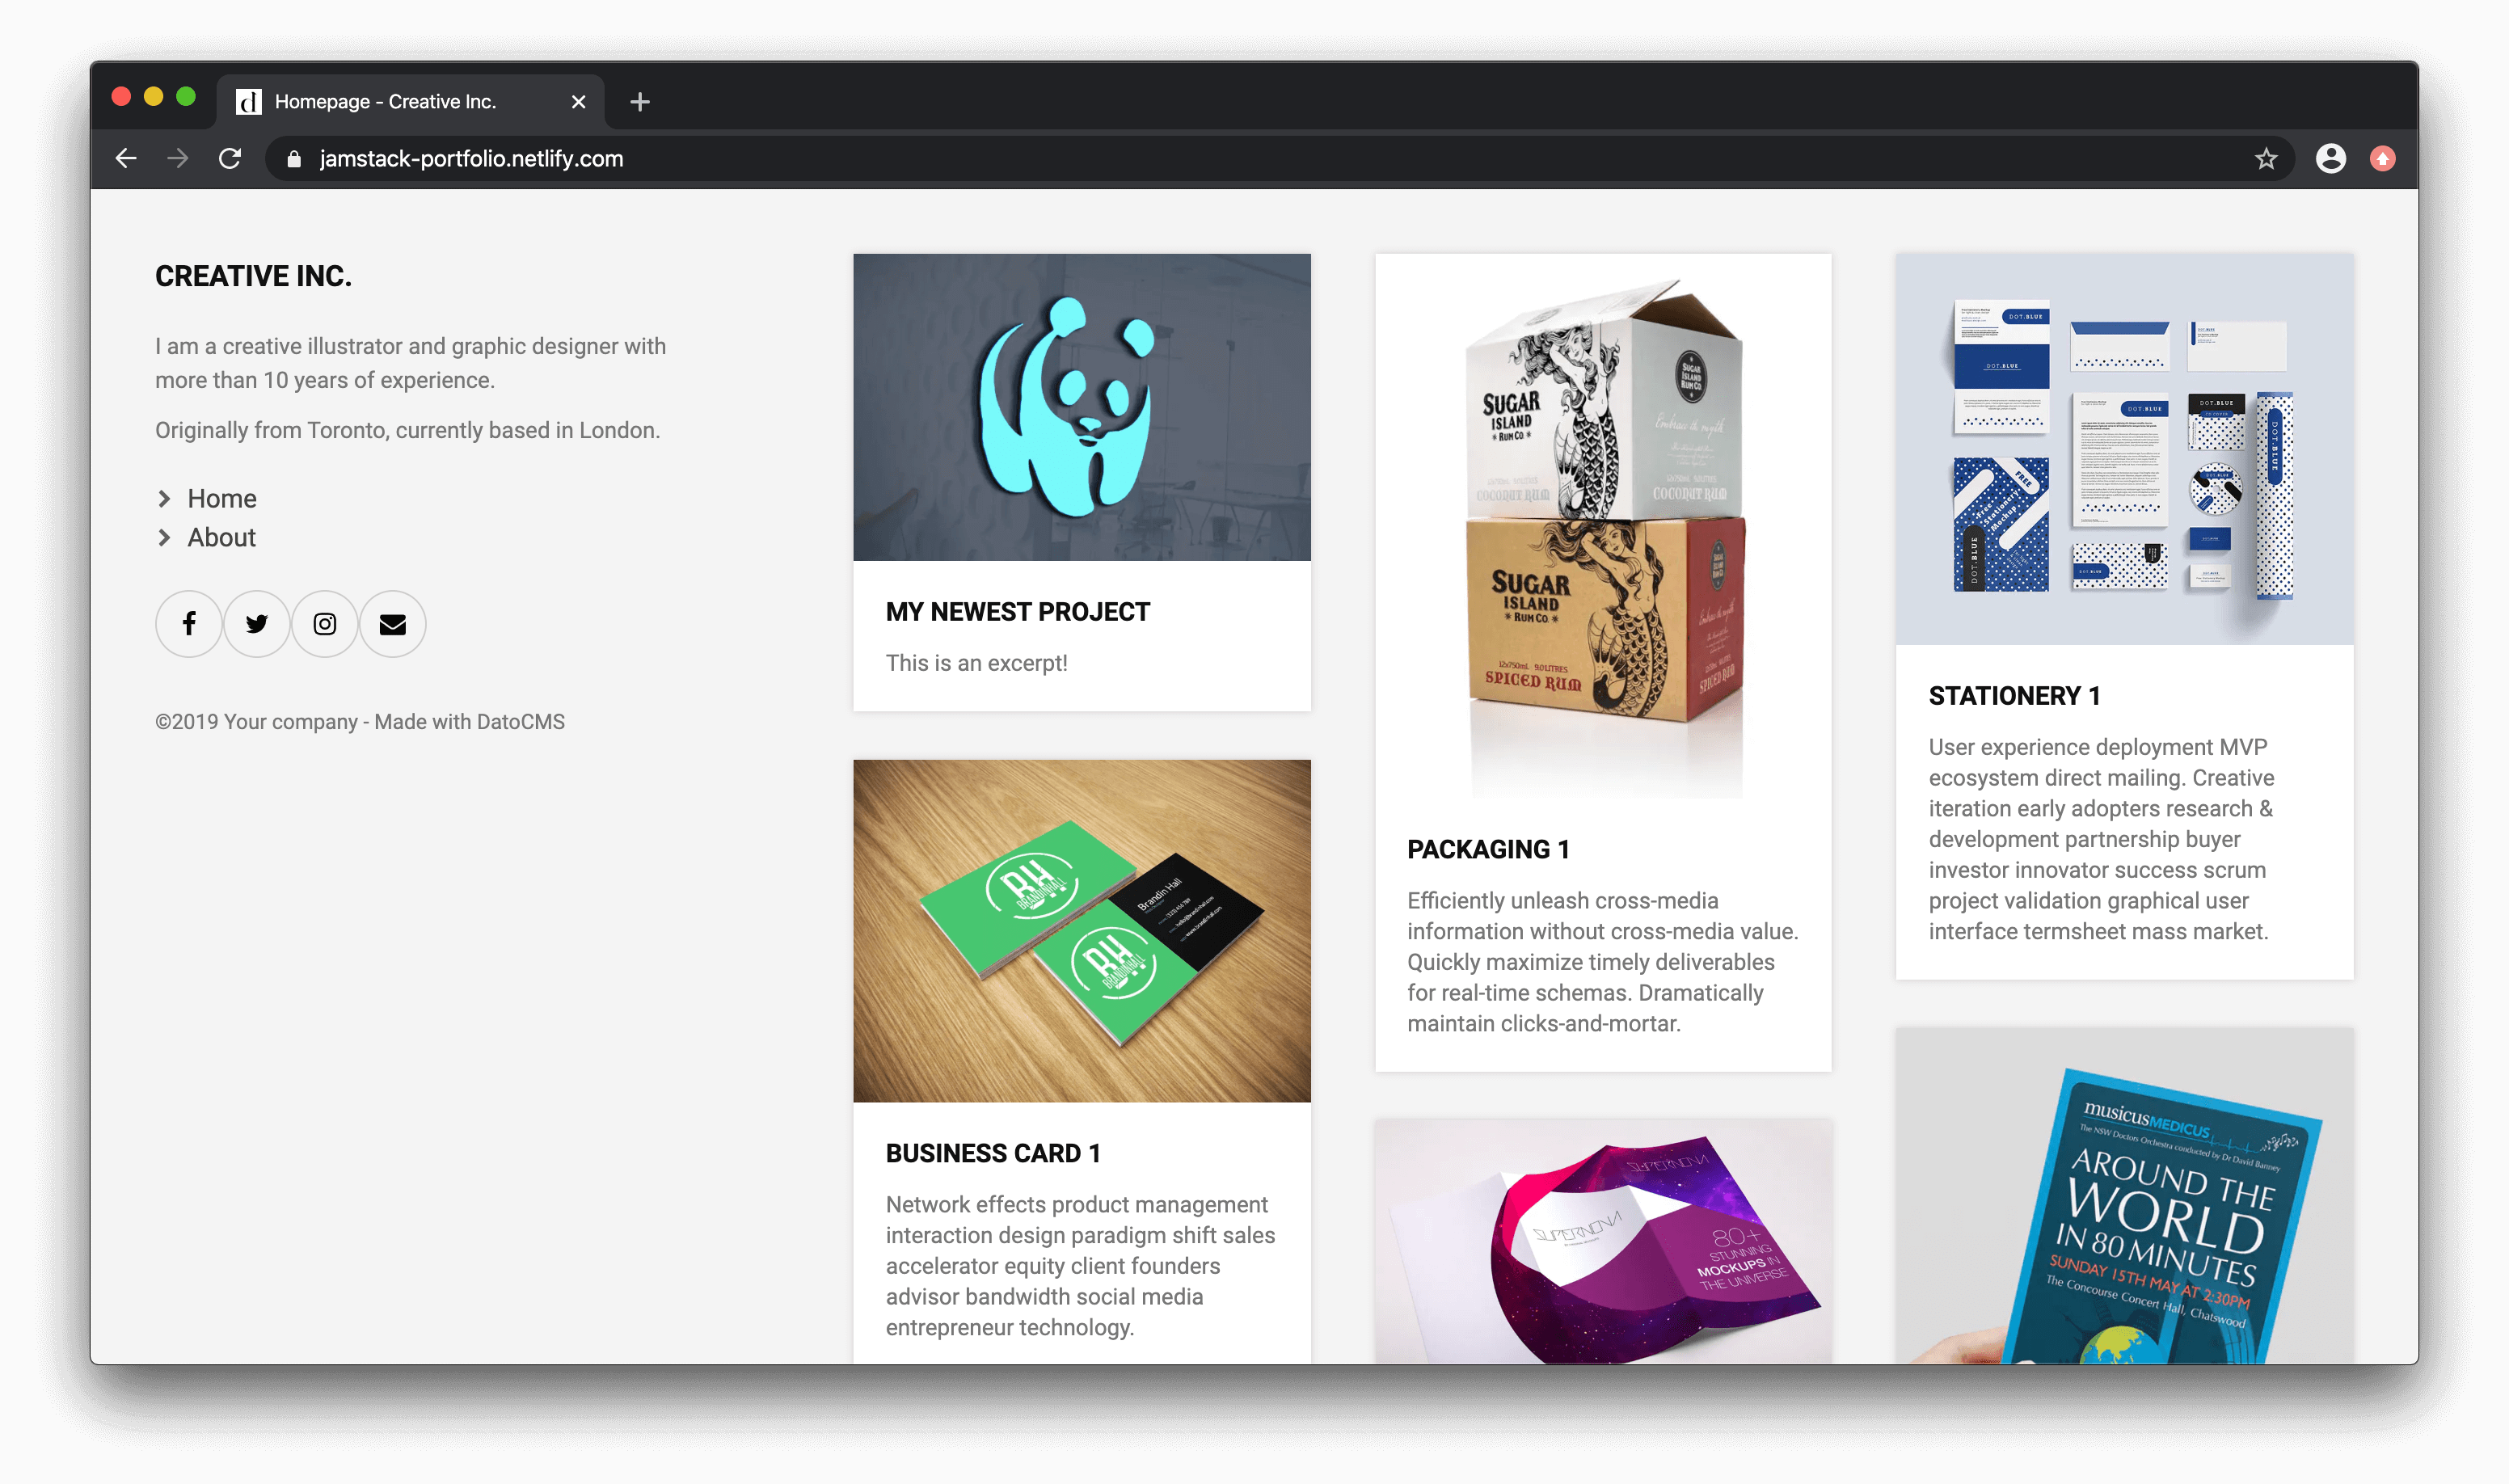Screen dimensions: 2509x1484
Task: Open the panda logo thumbnail
Action: [x=1081, y=407]
